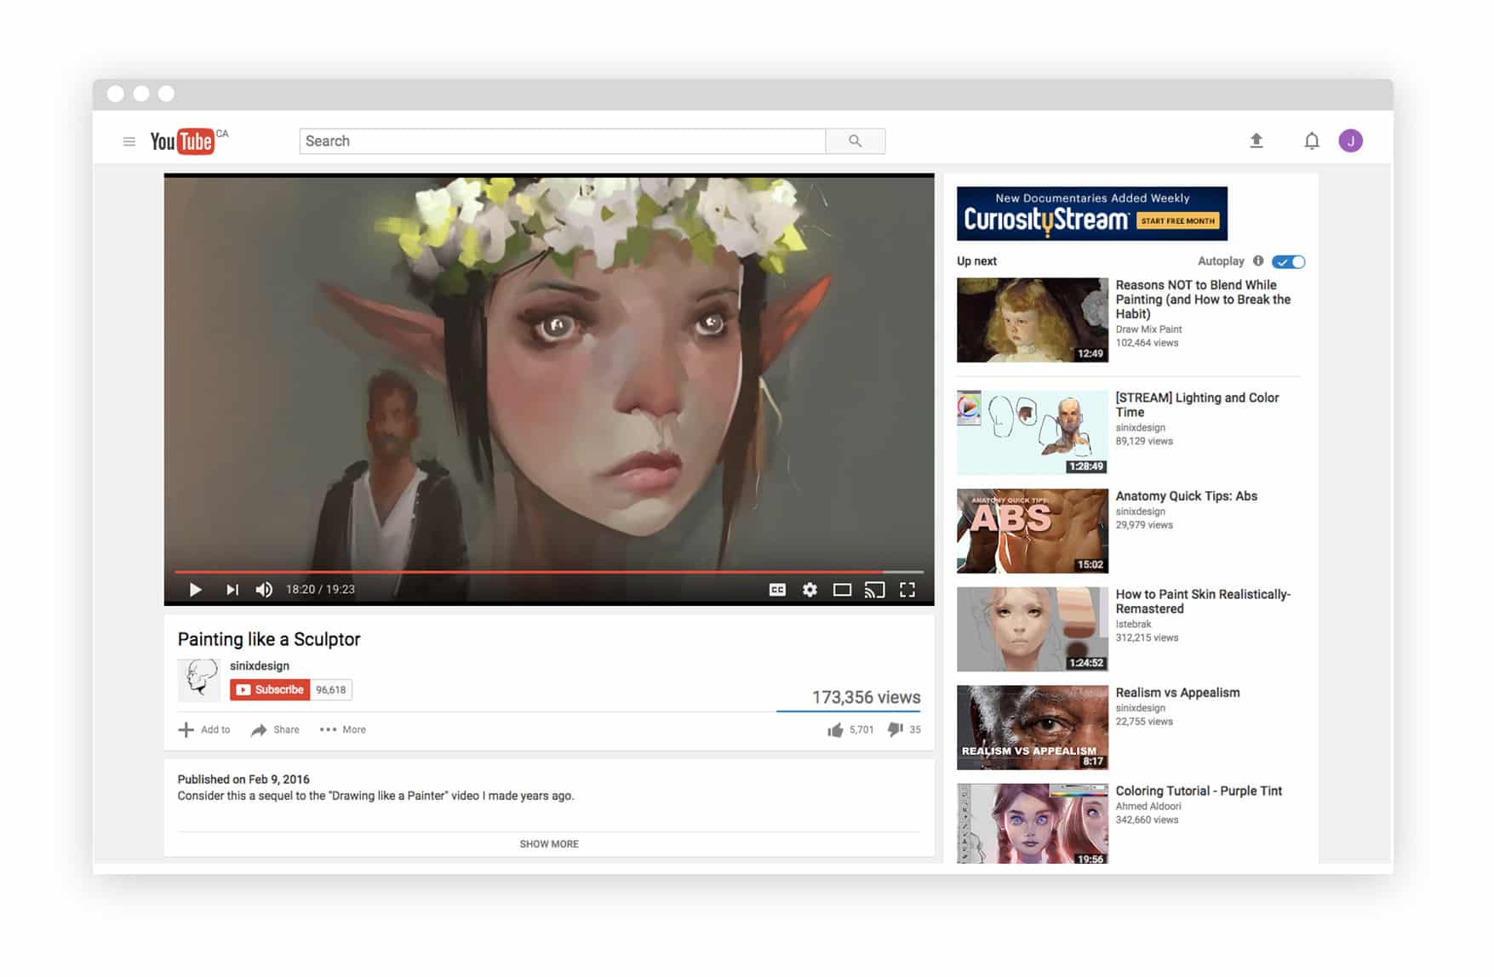Open Reasons NOT to Blend thumbnail
Image resolution: width=1494 pixels, height=977 pixels.
1033,320
